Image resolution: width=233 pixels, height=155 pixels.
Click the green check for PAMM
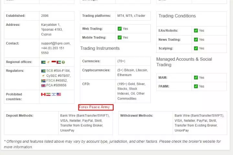pos(196,86)
